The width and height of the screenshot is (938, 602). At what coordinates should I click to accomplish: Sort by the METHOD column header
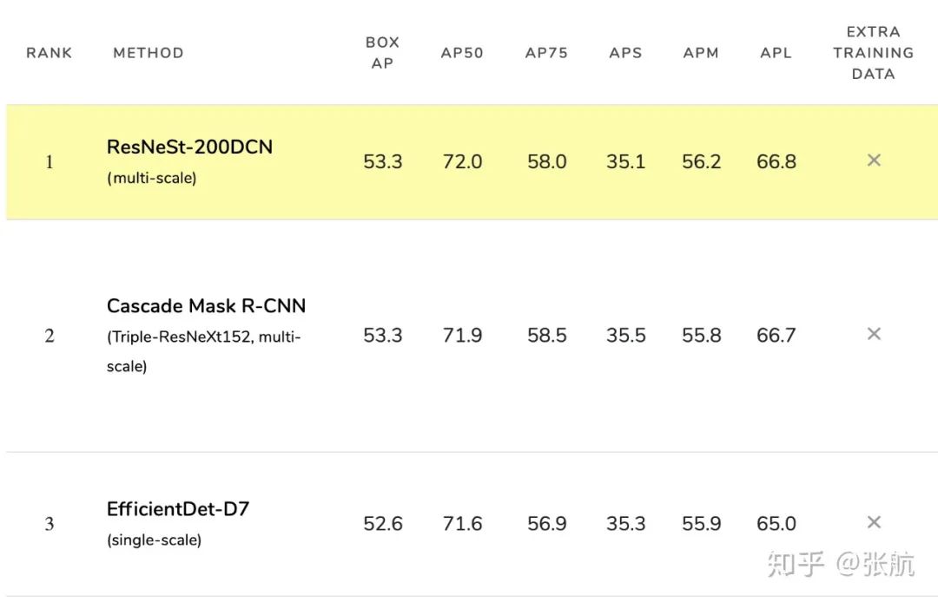point(149,53)
